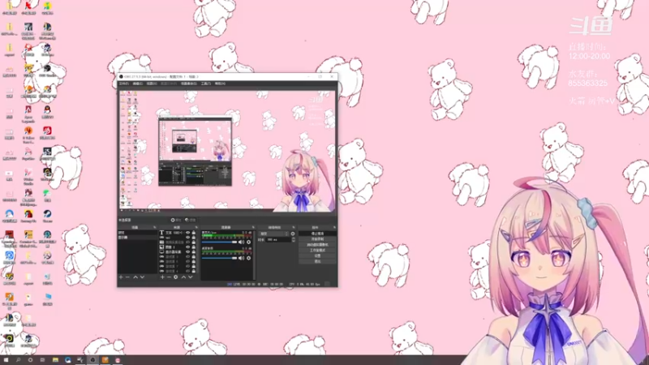Select the Steam desktop shortcut
649x365 pixels.
[47, 216]
